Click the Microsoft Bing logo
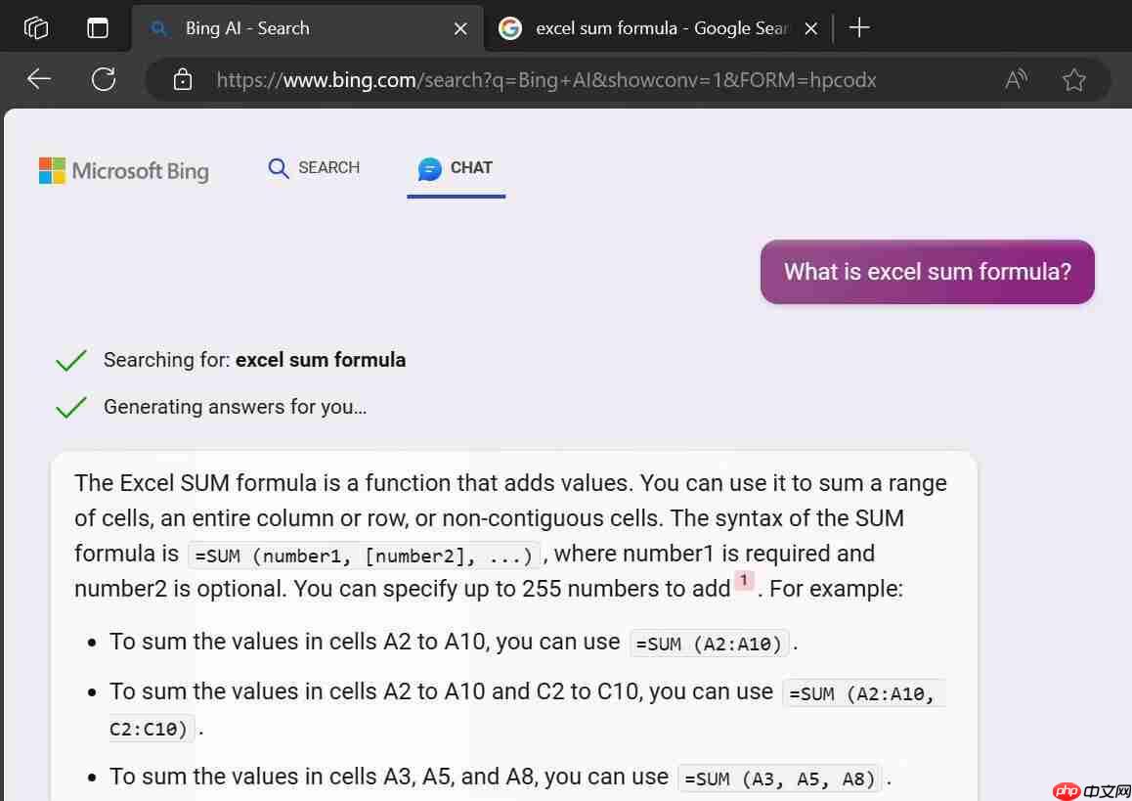The width and height of the screenshot is (1132, 801). coord(123,170)
